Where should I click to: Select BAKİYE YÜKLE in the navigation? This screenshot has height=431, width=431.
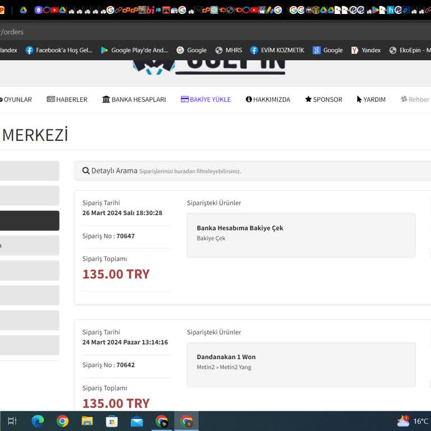point(206,99)
